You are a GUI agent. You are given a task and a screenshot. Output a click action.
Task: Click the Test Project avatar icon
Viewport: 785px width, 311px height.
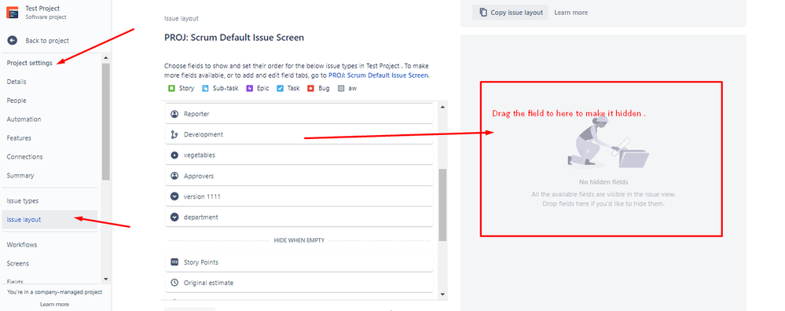[x=13, y=13]
